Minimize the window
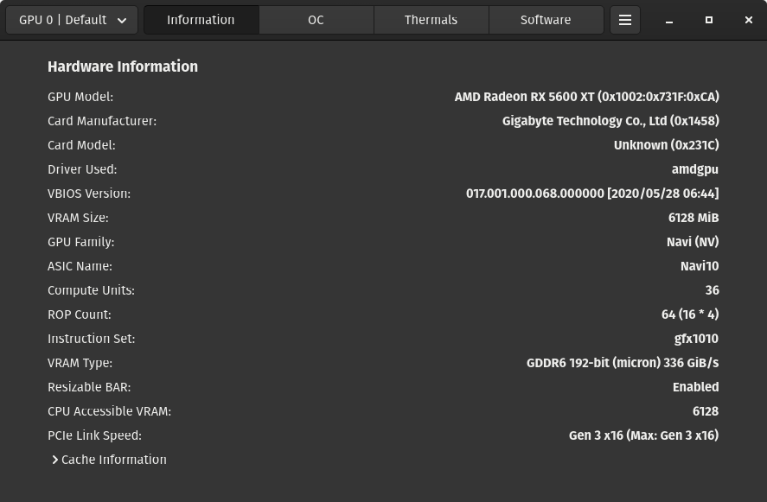Screen dimensions: 767x502 pos(668,20)
